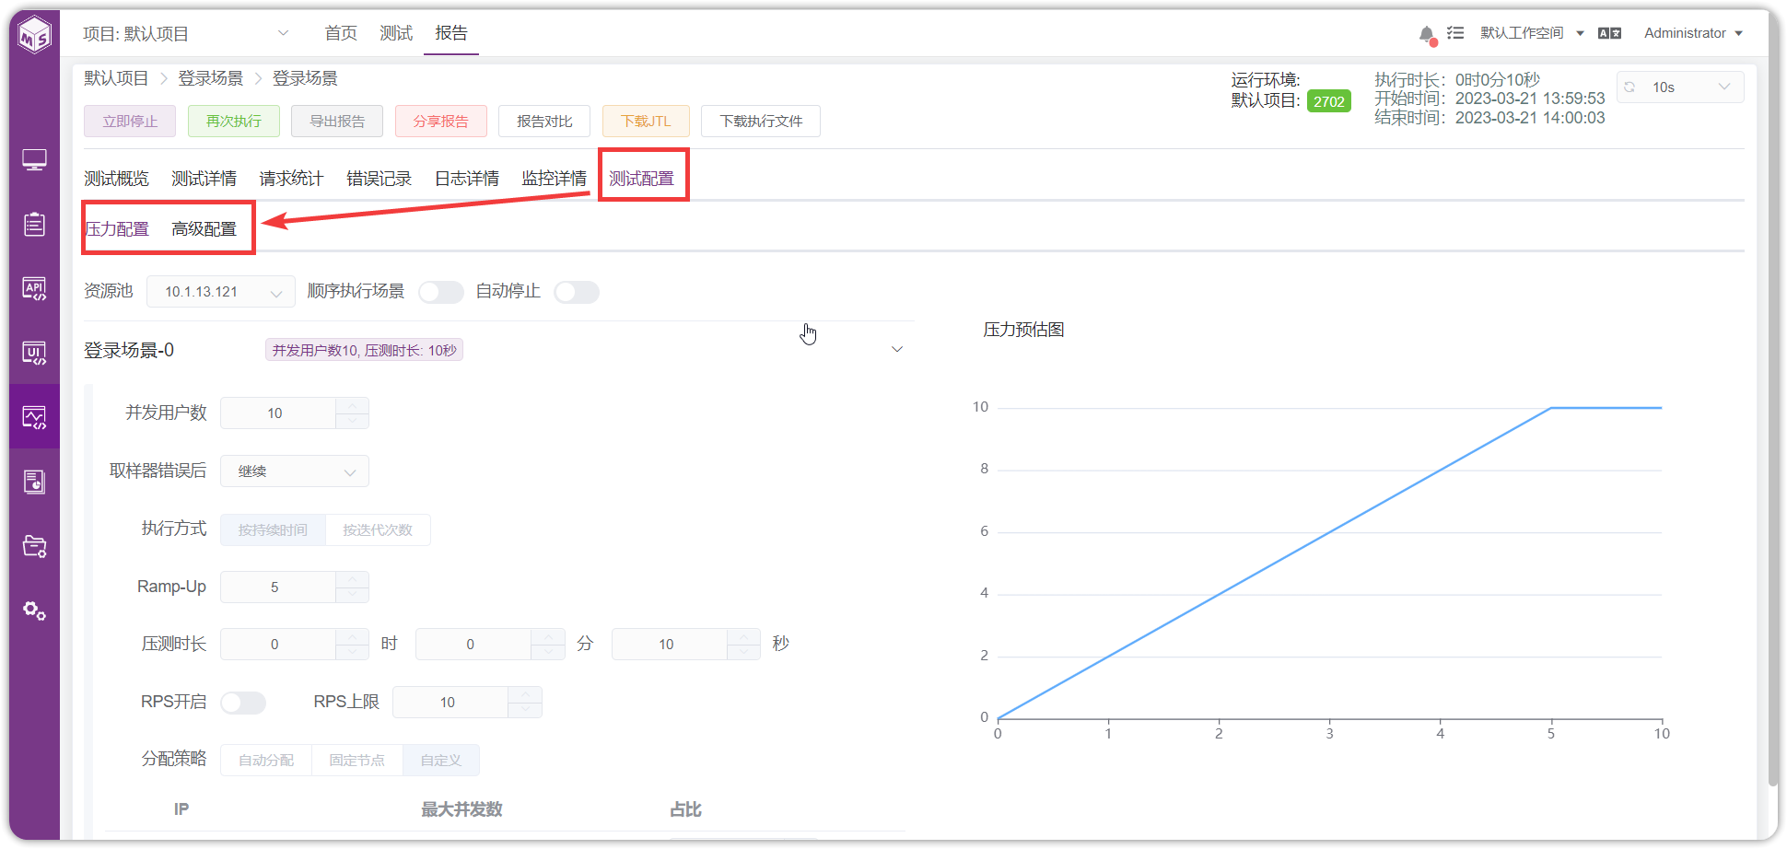
Task: Open the report statistics sidebar icon
Action: (x=34, y=482)
